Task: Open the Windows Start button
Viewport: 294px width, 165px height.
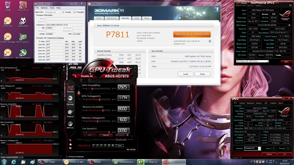Action: click(4, 162)
